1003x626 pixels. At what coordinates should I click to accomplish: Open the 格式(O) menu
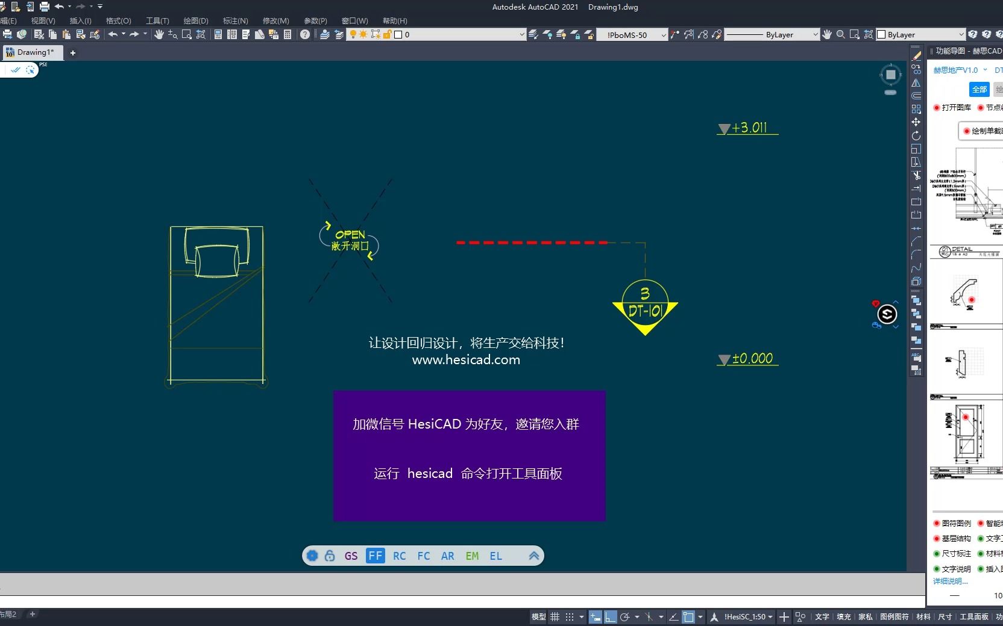[x=119, y=20]
